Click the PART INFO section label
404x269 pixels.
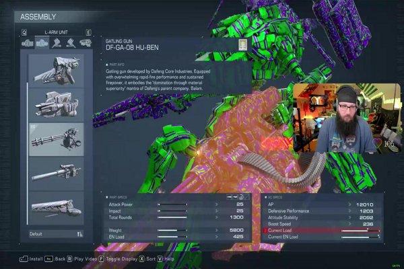[115, 65]
